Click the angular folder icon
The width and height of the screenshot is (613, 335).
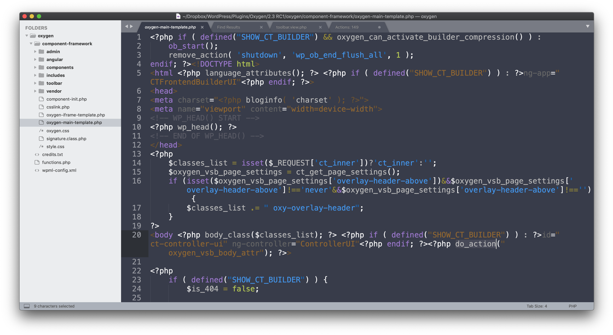pyautogui.click(x=41, y=60)
